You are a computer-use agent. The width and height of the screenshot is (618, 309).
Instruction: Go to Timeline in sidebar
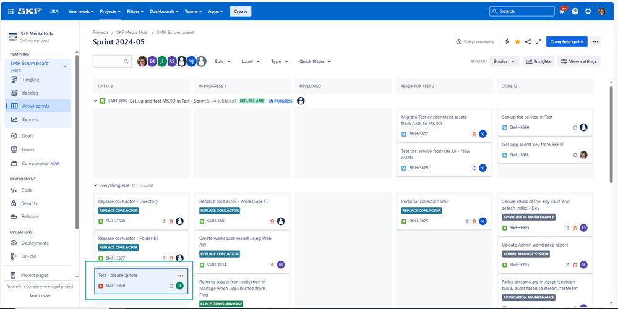point(38,80)
